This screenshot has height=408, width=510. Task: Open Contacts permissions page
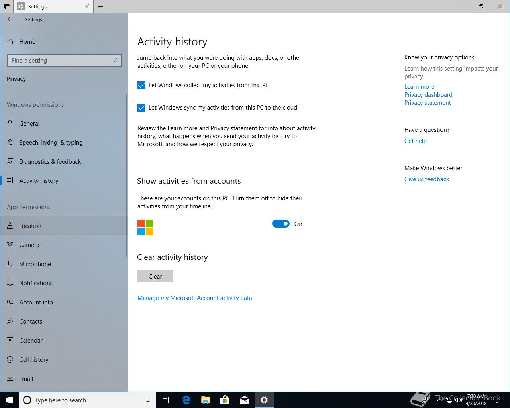click(64, 321)
